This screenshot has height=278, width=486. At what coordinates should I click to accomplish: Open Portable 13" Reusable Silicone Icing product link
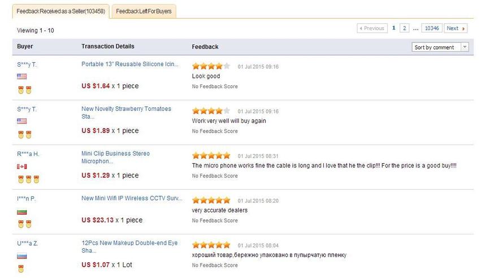point(130,64)
